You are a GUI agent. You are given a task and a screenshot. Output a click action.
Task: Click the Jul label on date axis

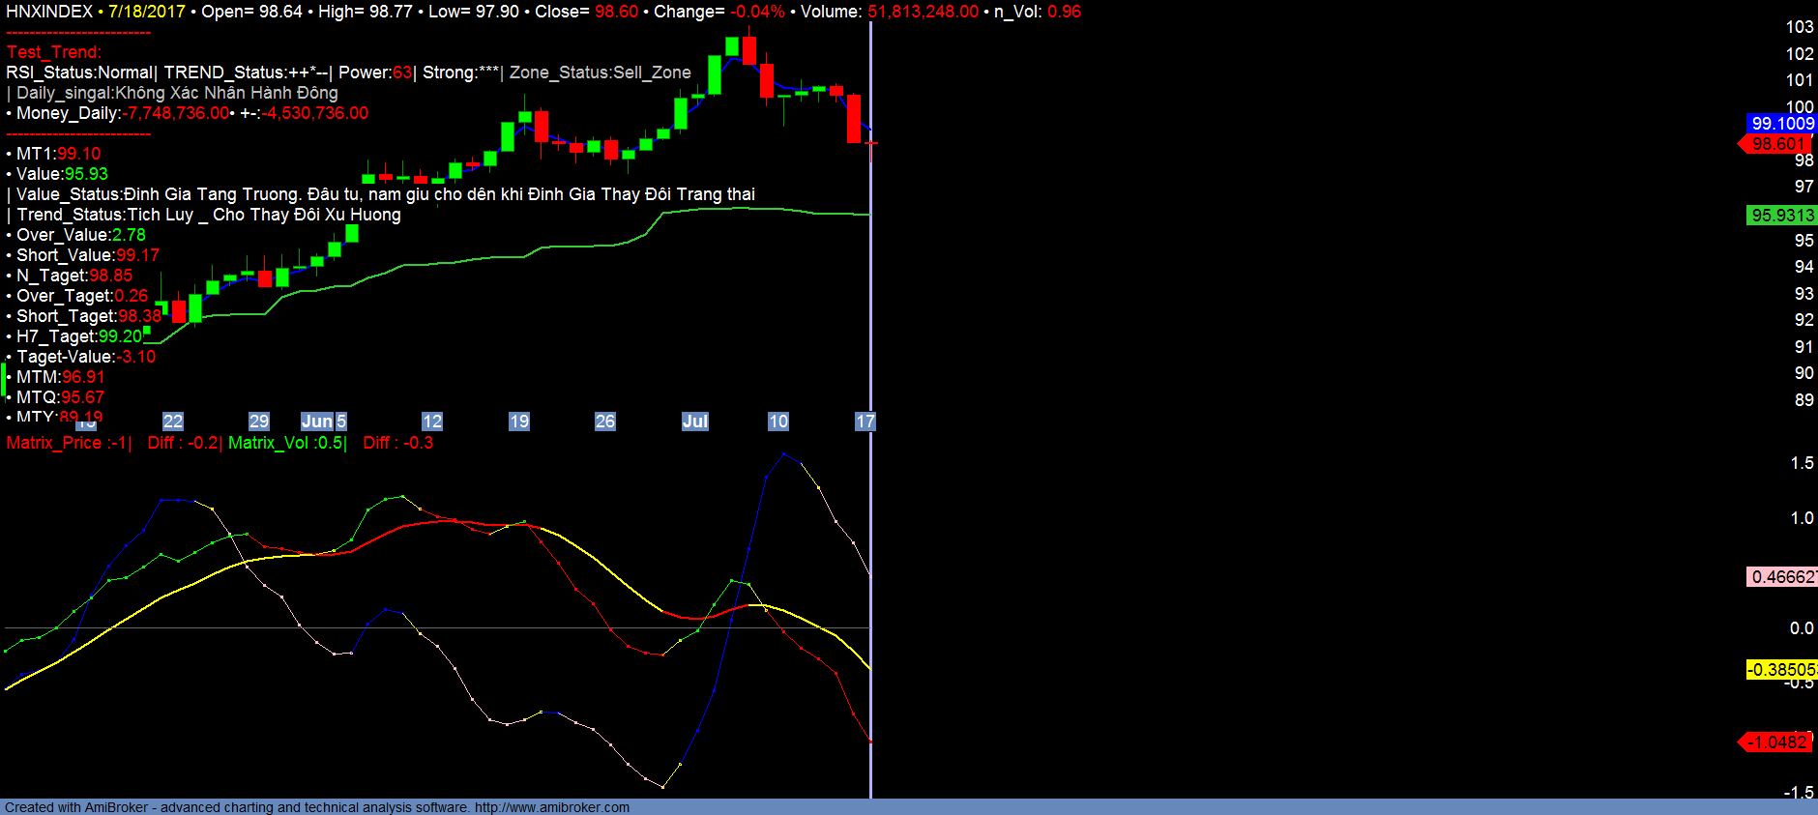click(694, 422)
